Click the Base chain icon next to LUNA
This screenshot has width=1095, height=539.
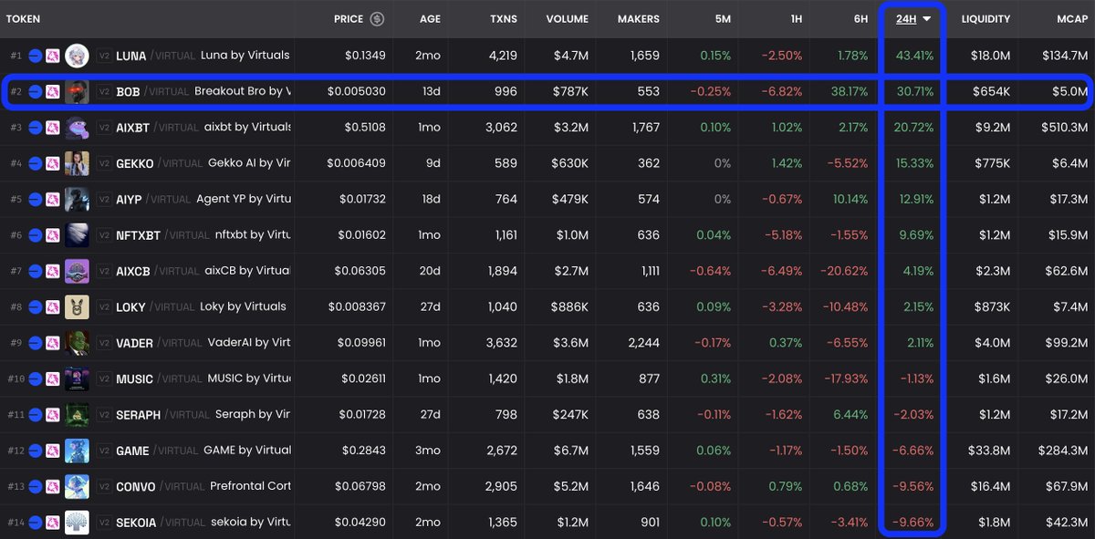(34, 55)
